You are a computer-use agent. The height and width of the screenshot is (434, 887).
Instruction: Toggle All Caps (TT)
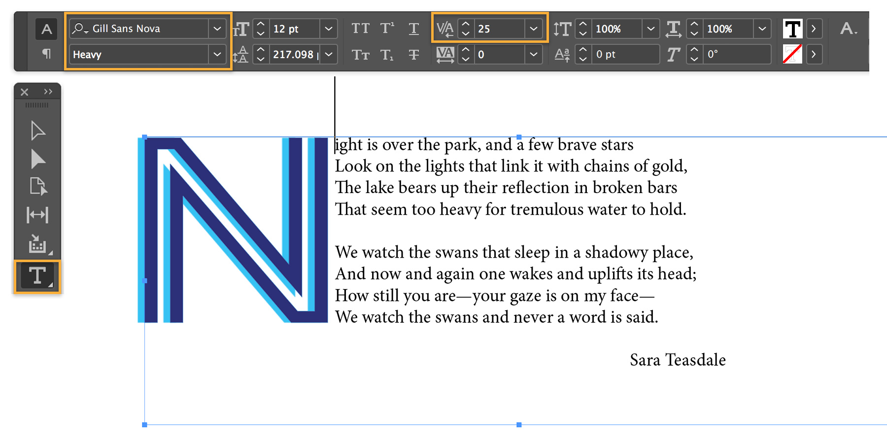[361, 29]
